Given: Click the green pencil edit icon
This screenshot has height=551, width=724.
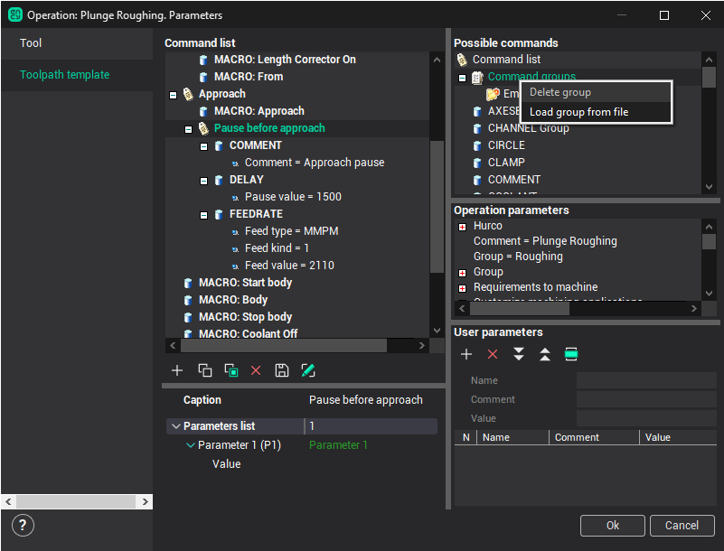Looking at the screenshot, I should pos(307,370).
